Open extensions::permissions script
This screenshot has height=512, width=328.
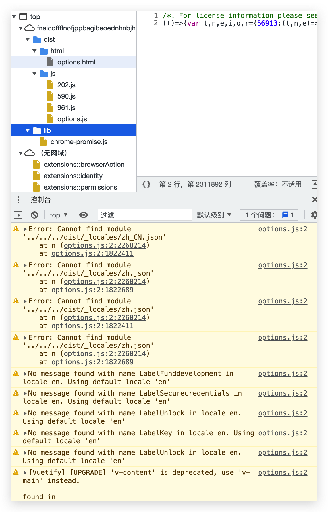point(80,187)
